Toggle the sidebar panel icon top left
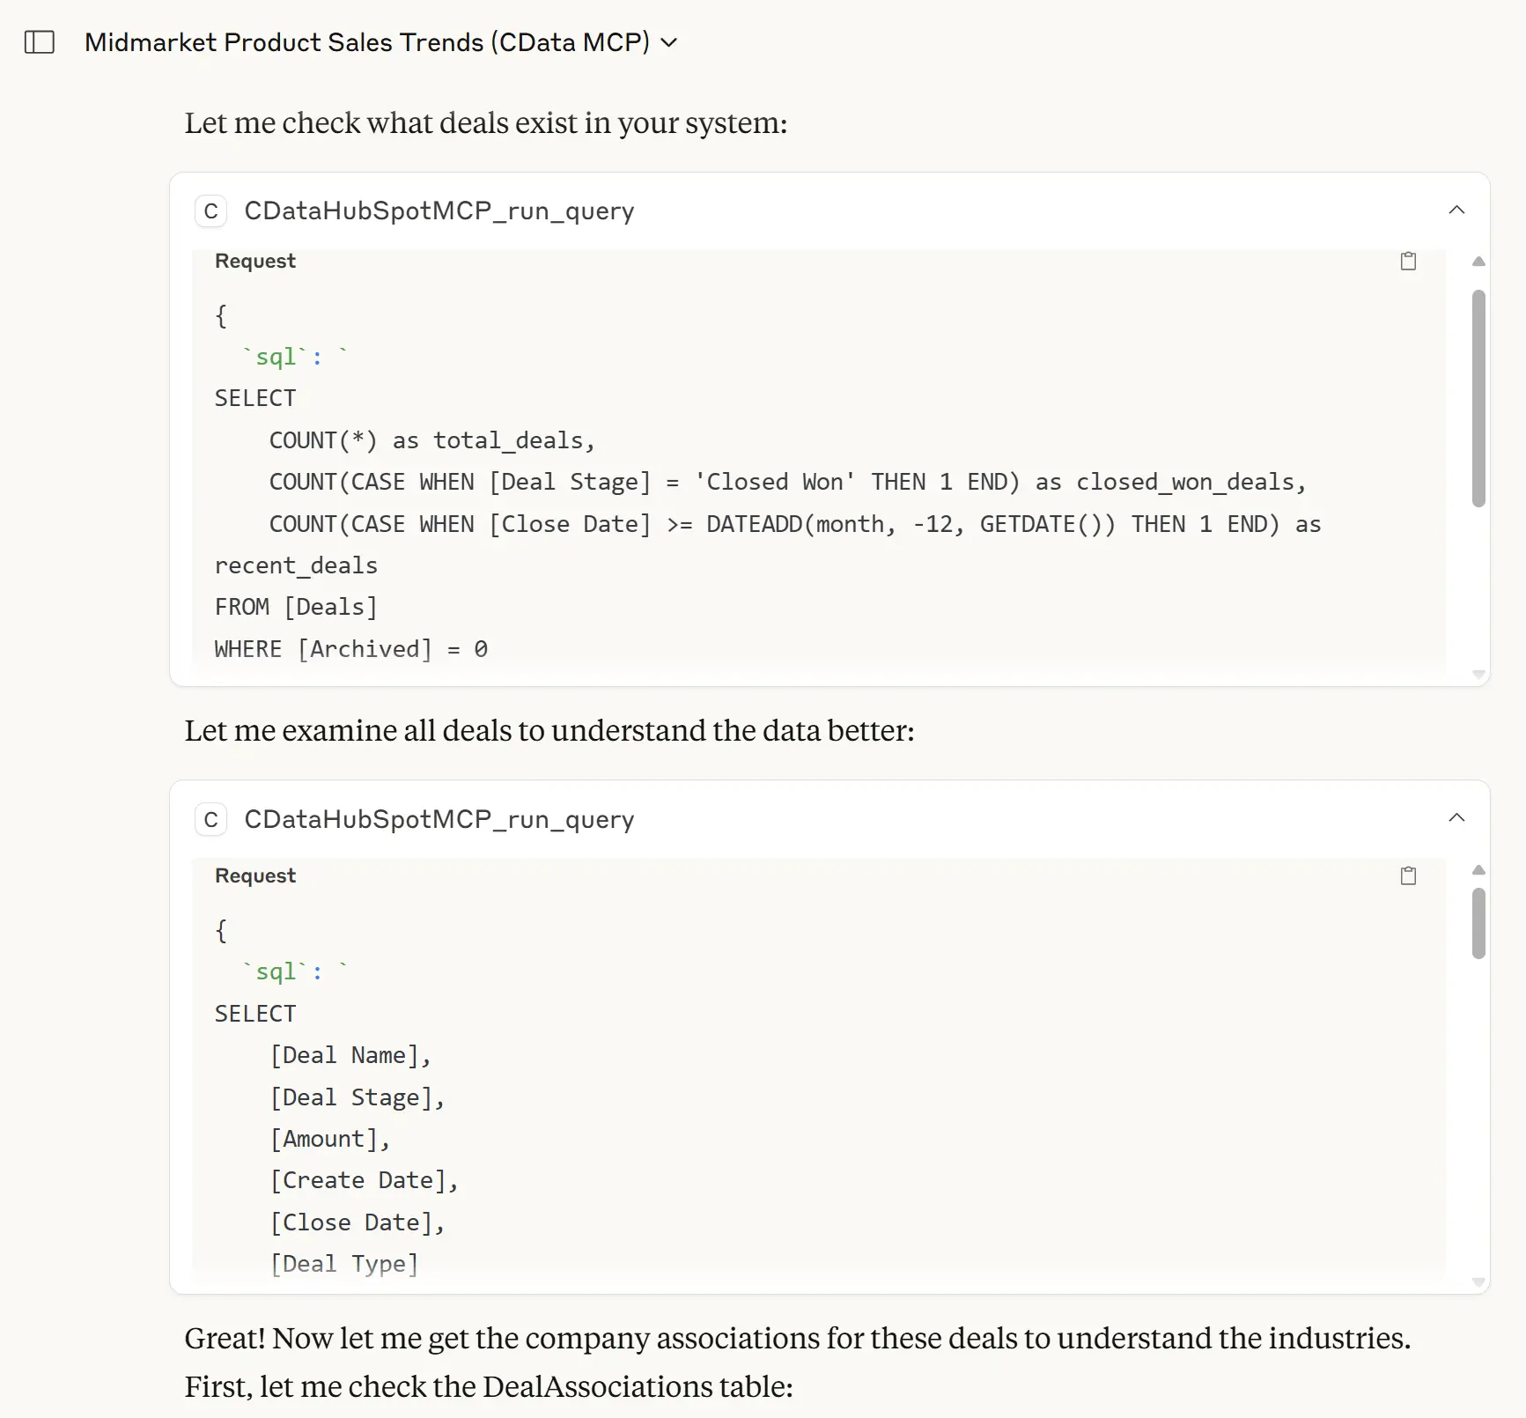 click(39, 41)
